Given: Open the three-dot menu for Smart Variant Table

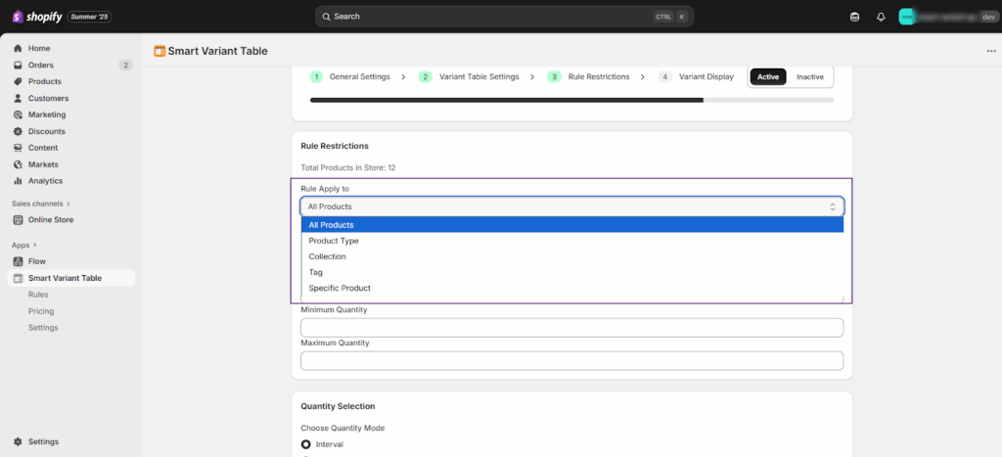Looking at the screenshot, I should tap(991, 51).
